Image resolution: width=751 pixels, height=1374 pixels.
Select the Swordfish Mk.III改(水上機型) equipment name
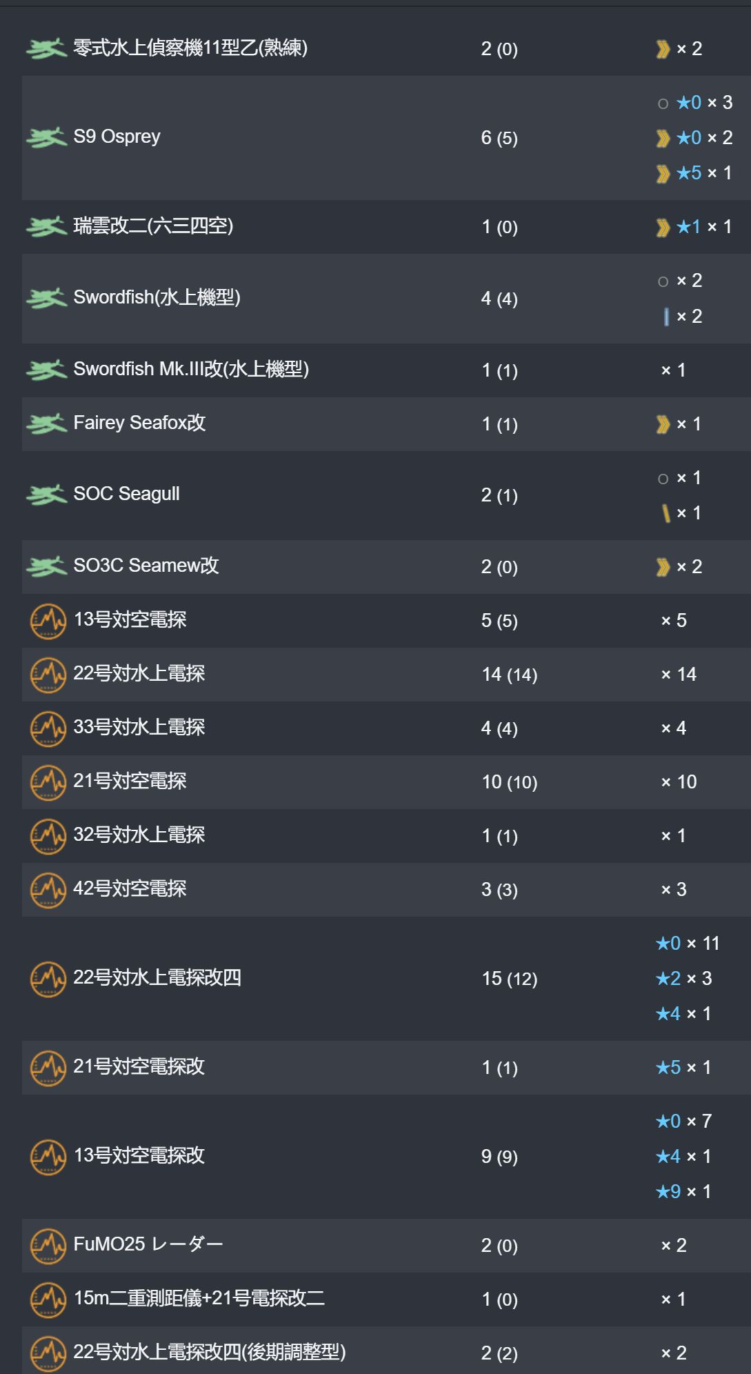191,370
